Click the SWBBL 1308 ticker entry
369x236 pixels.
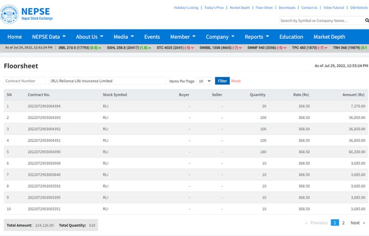tap(221, 47)
